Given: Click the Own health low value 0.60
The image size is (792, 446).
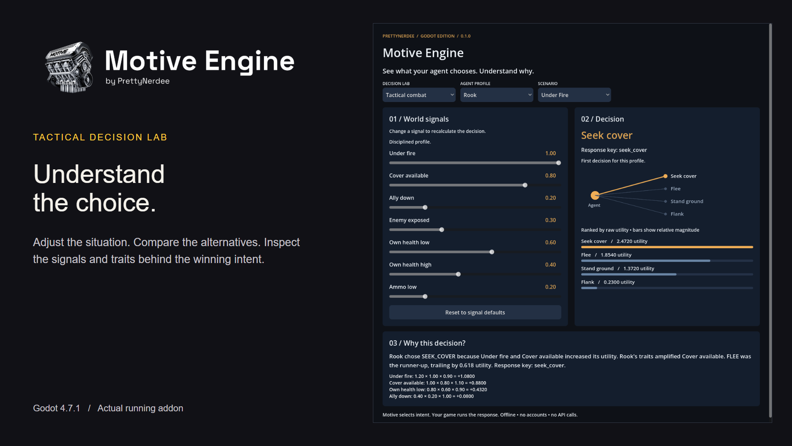Looking at the screenshot, I should (x=550, y=243).
